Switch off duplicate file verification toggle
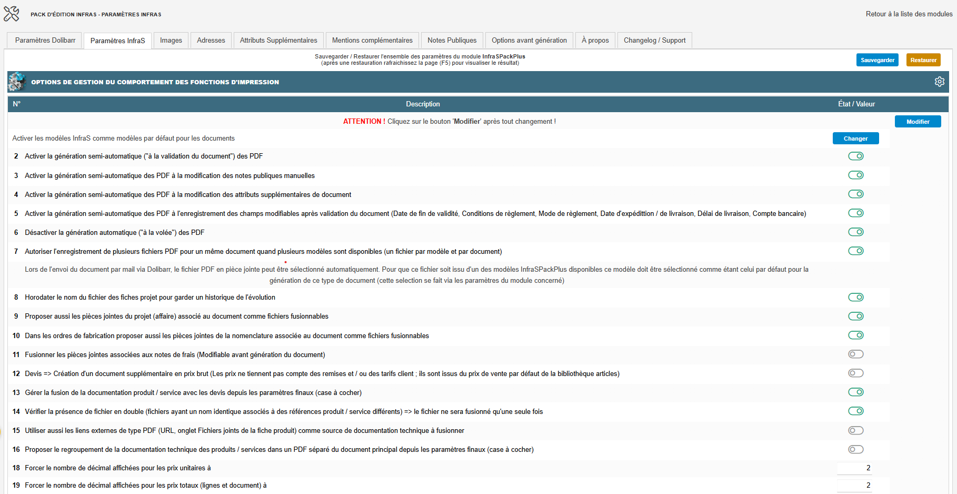The width and height of the screenshot is (957, 494). click(x=856, y=411)
